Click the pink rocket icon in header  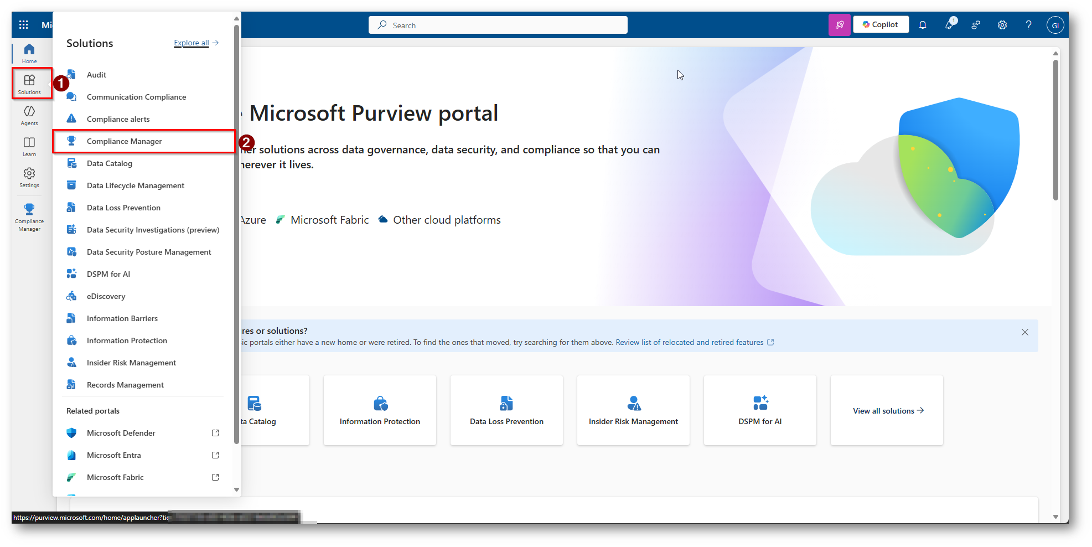(840, 25)
